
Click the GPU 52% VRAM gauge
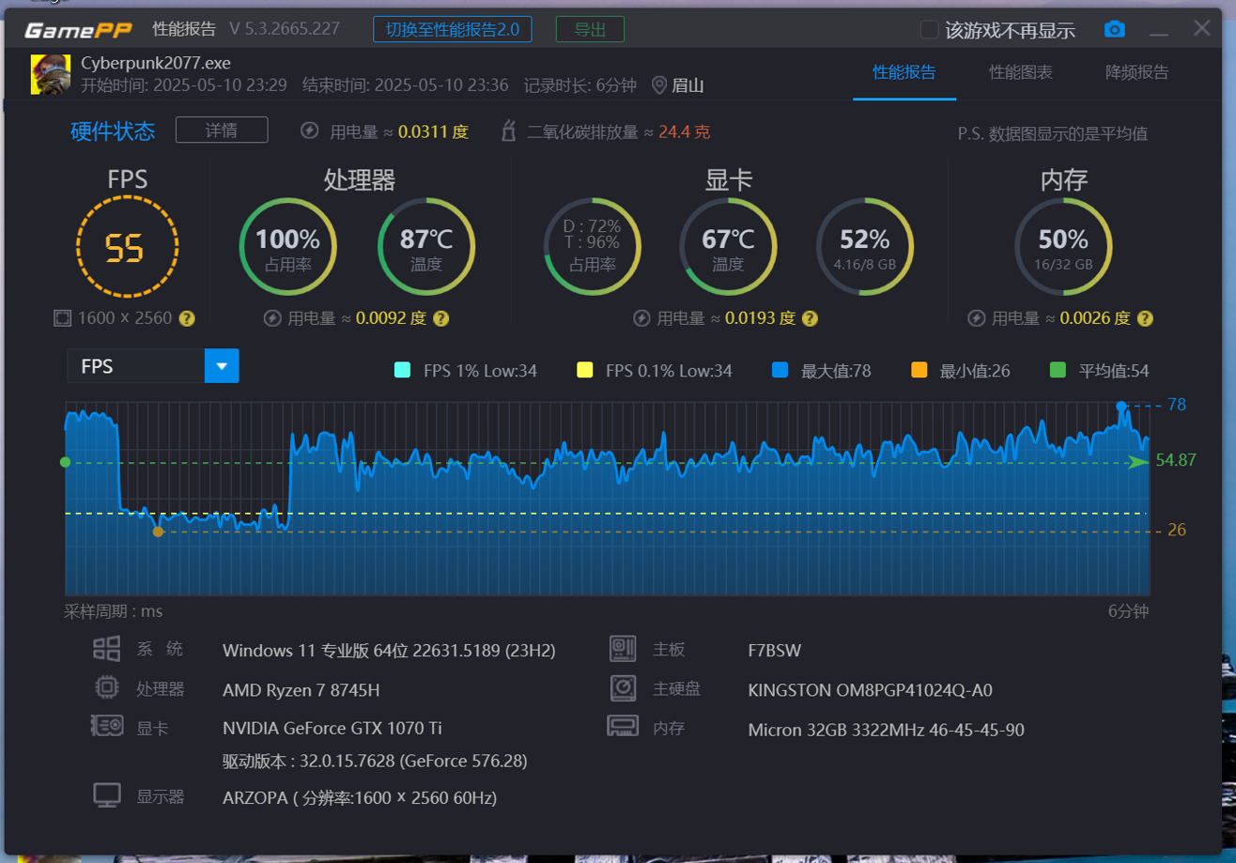click(x=865, y=248)
